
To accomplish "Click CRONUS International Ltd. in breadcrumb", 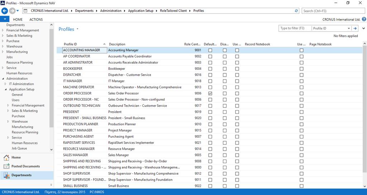I will pos(49,11).
